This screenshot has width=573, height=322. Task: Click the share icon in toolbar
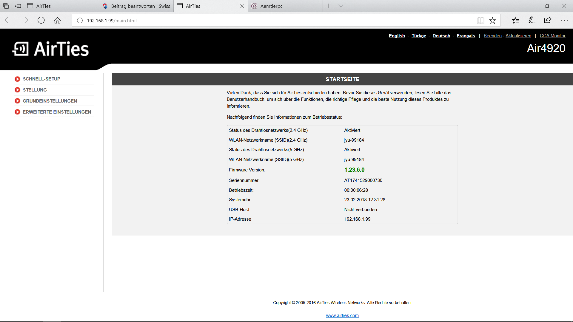548,20
